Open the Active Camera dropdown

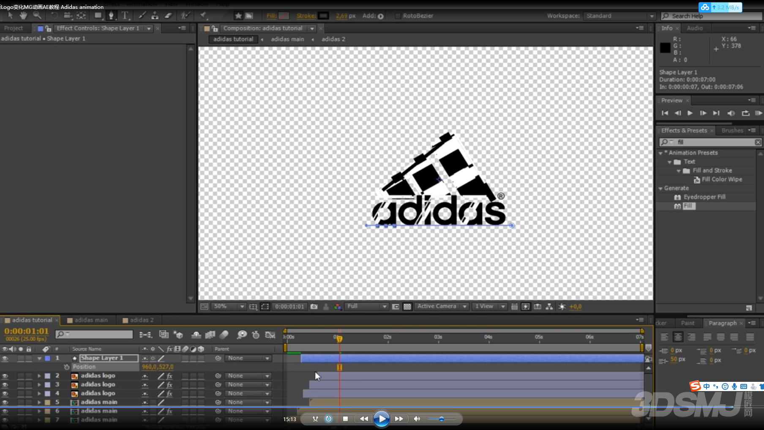click(x=441, y=307)
